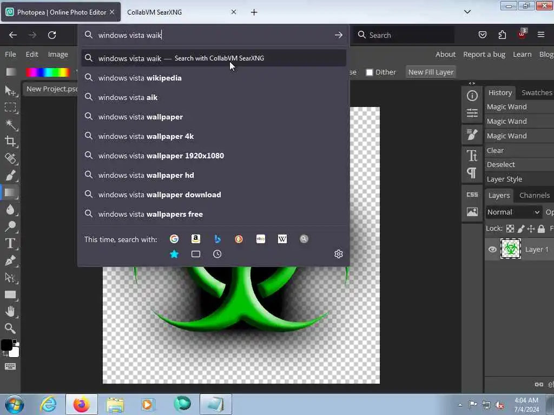Select the Move tool in Photopea toolbar
The height and width of the screenshot is (415, 554).
10,91
